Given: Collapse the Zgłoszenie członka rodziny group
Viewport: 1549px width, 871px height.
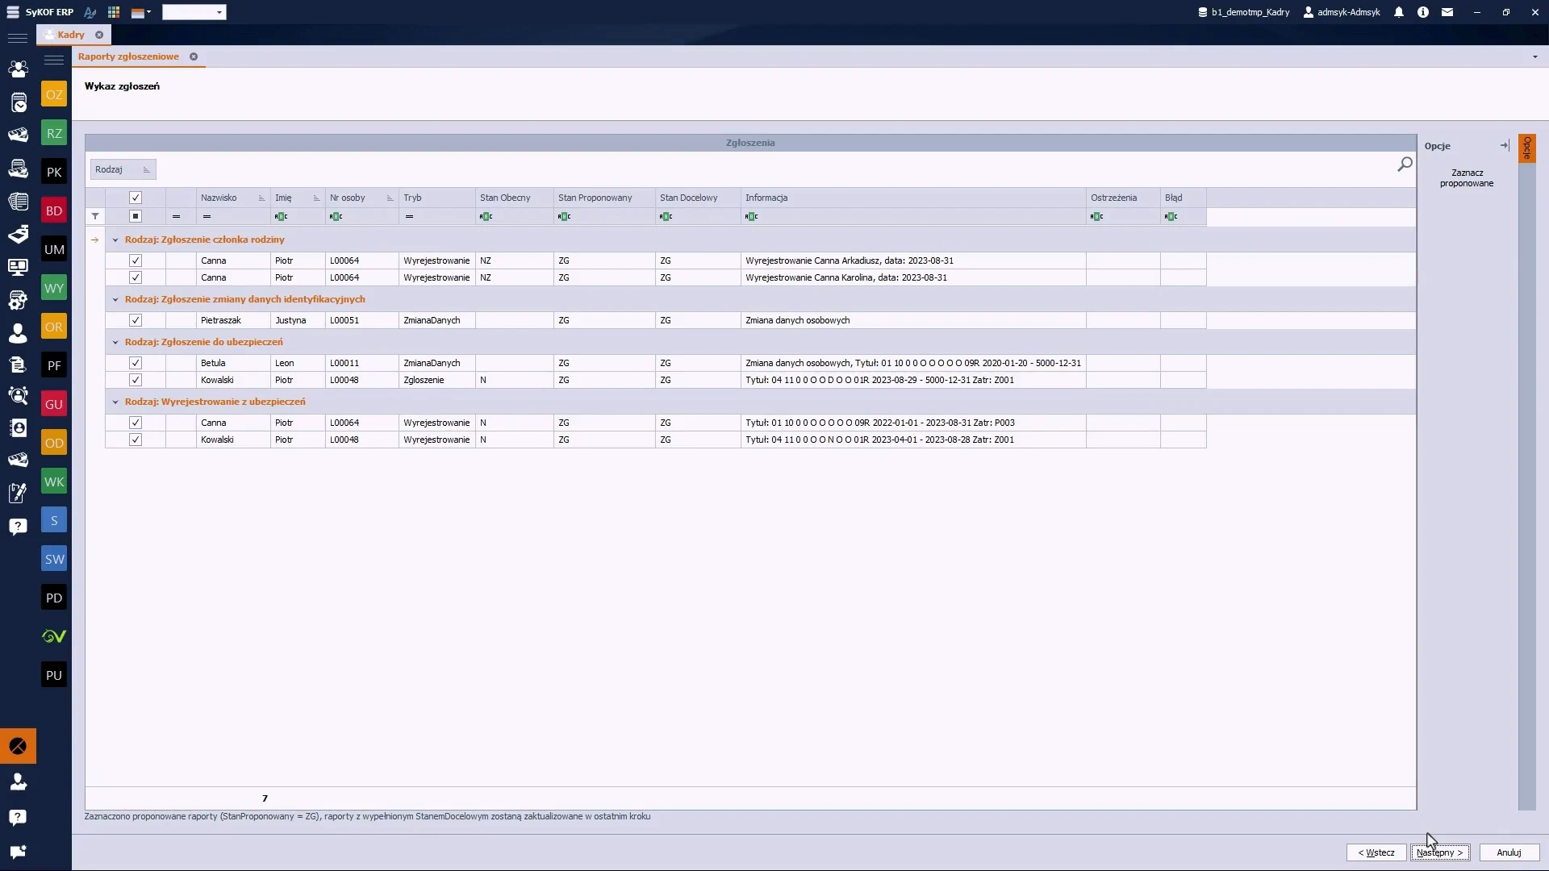Looking at the screenshot, I should 115,240.
